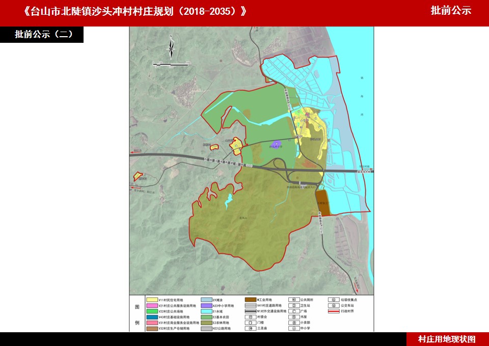Click the red 行政村界 line sample
The image size is (489, 346).
tap(334, 311)
